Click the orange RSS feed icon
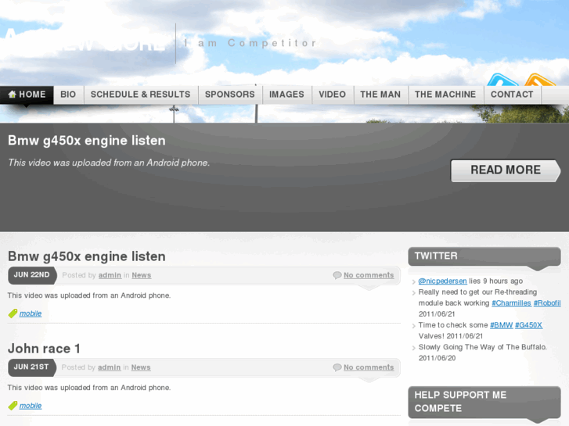This screenshot has width=569, height=426. [541, 80]
